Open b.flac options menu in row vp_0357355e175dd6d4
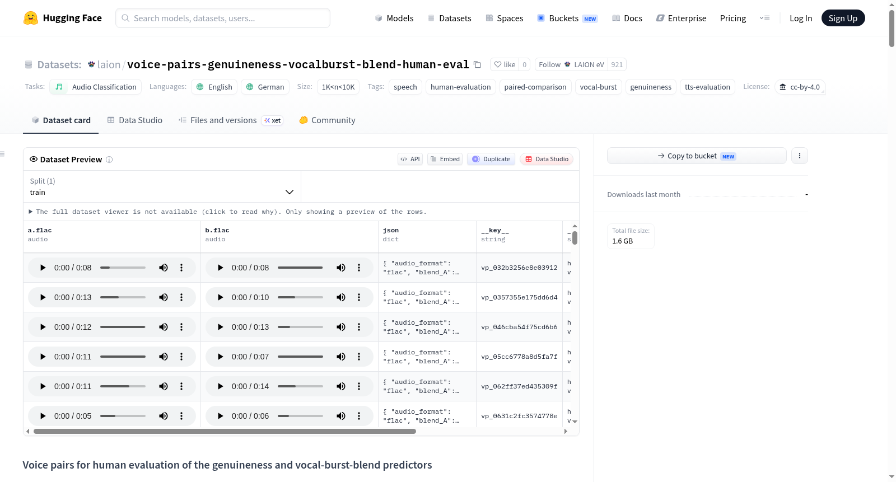Viewport: 896px width, 482px height. click(x=359, y=297)
